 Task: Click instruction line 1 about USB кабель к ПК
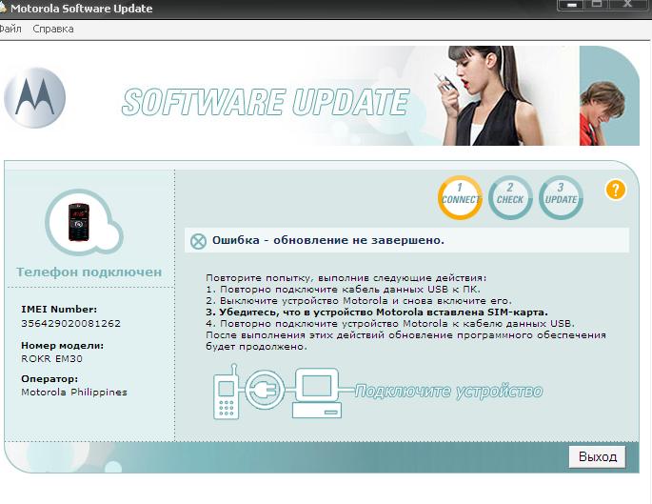(x=343, y=290)
